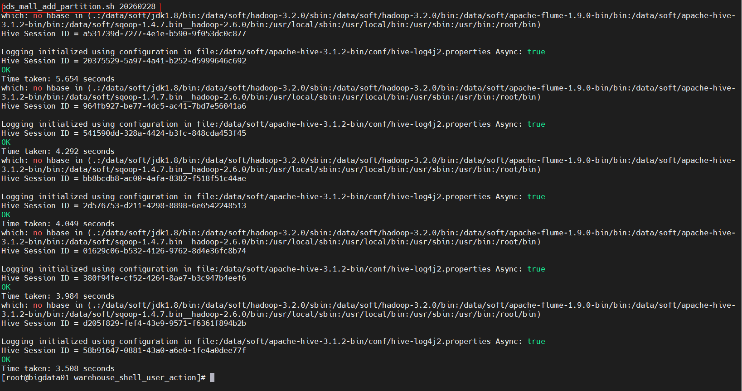Click the green OK above Time taken: 5.654
This screenshot has height=391, width=742.
(6, 70)
